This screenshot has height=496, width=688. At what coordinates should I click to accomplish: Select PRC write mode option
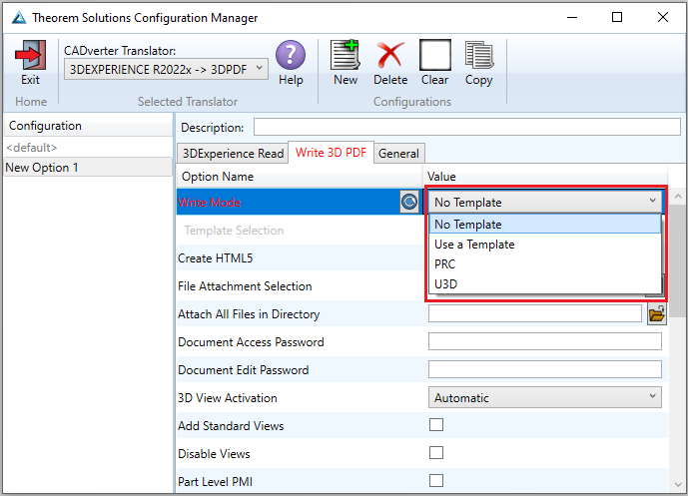click(544, 264)
